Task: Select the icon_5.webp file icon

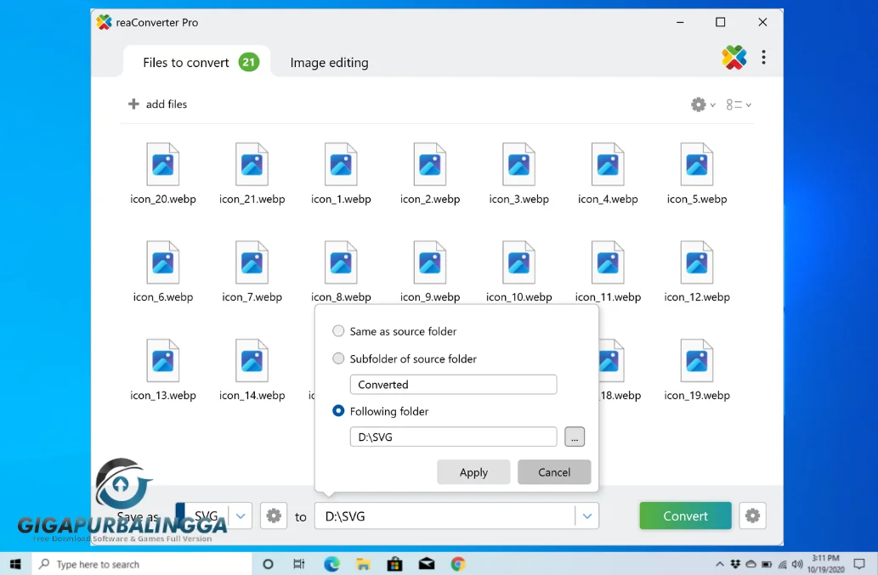Action: pyautogui.click(x=697, y=165)
